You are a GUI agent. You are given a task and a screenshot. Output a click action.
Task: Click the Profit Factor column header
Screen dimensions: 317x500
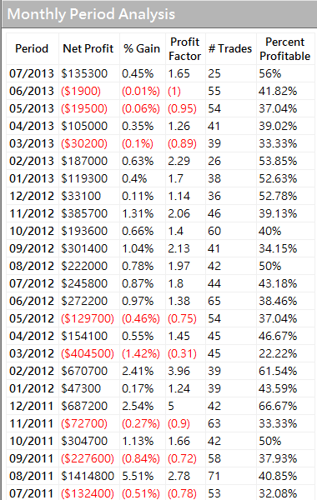point(185,49)
